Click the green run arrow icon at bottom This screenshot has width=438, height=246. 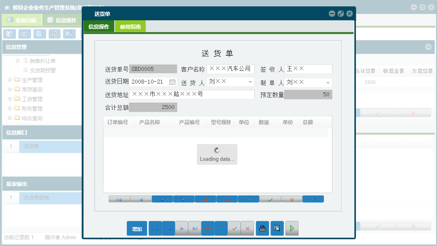tap(292, 228)
